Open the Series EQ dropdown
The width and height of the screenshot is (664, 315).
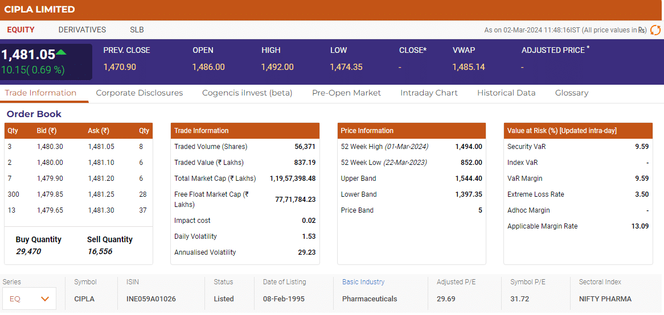coord(30,299)
